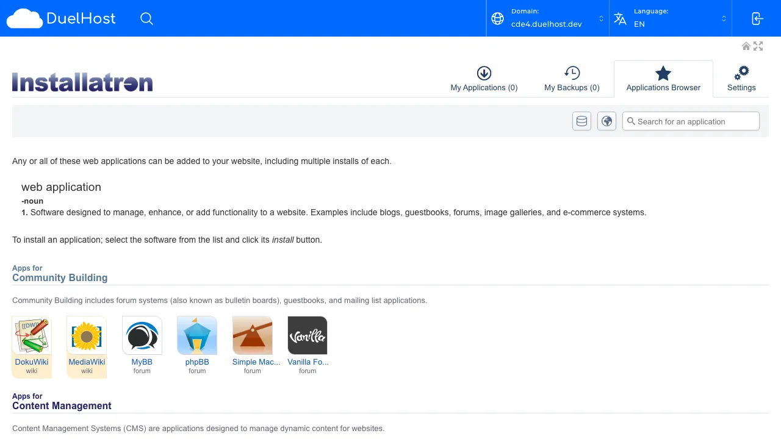Click the fullscreen expand arrows icon
This screenshot has height=439, width=781.
click(x=758, y=46)
